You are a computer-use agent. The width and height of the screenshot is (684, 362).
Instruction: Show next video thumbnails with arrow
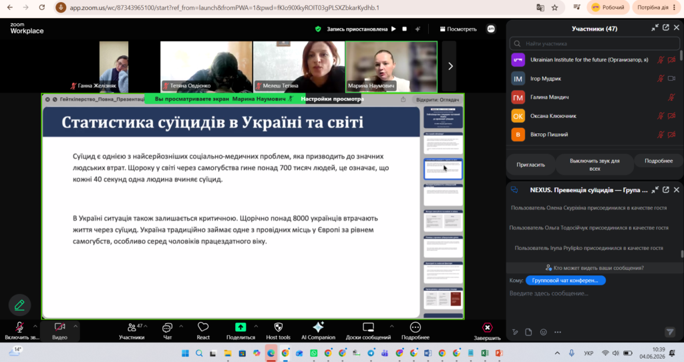click(450, 66)
